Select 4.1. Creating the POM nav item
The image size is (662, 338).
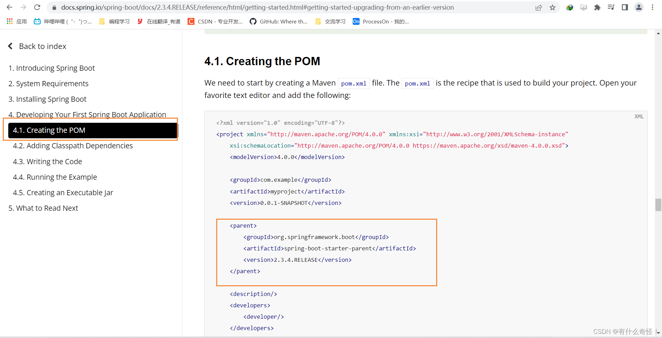click(x=92, y=130)
